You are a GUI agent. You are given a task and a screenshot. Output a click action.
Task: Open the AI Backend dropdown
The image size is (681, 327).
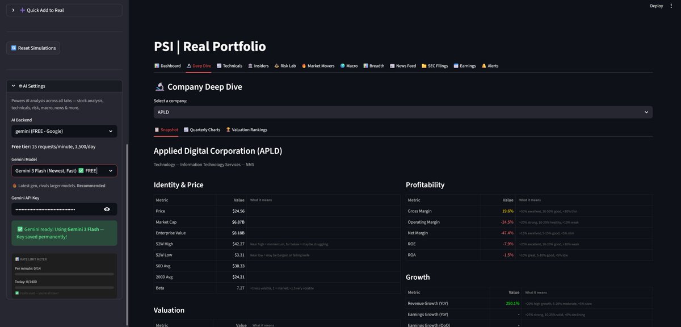(x=64, y=131)
